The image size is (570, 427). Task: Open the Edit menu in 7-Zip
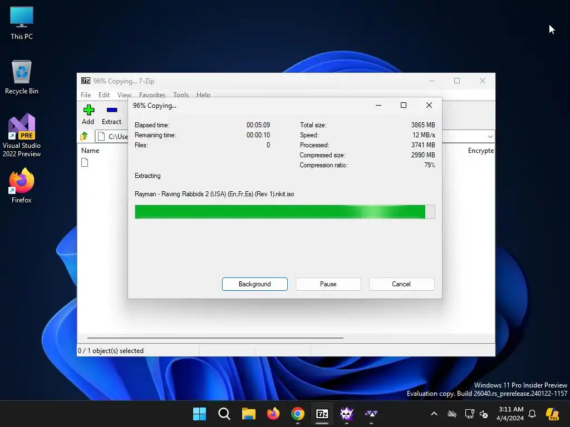click(104, 95)
